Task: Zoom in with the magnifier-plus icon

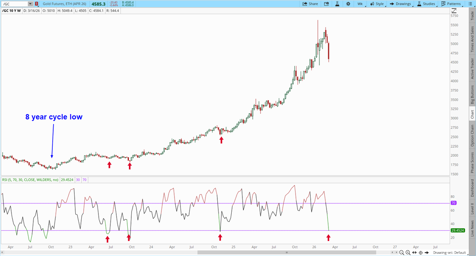Action: click(x=407, y=252)
